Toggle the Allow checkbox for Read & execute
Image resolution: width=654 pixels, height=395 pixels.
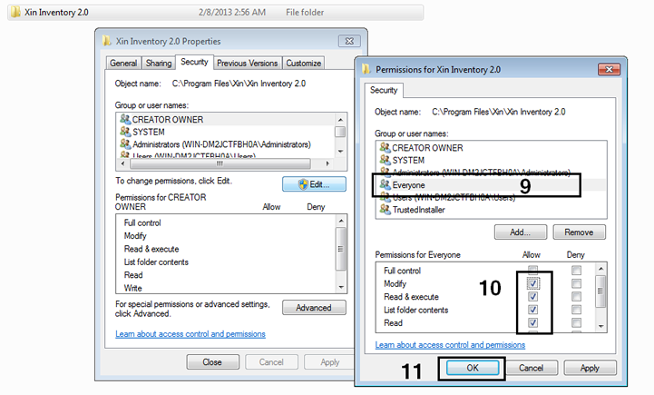pyautogui.click(x=532, y=296)
